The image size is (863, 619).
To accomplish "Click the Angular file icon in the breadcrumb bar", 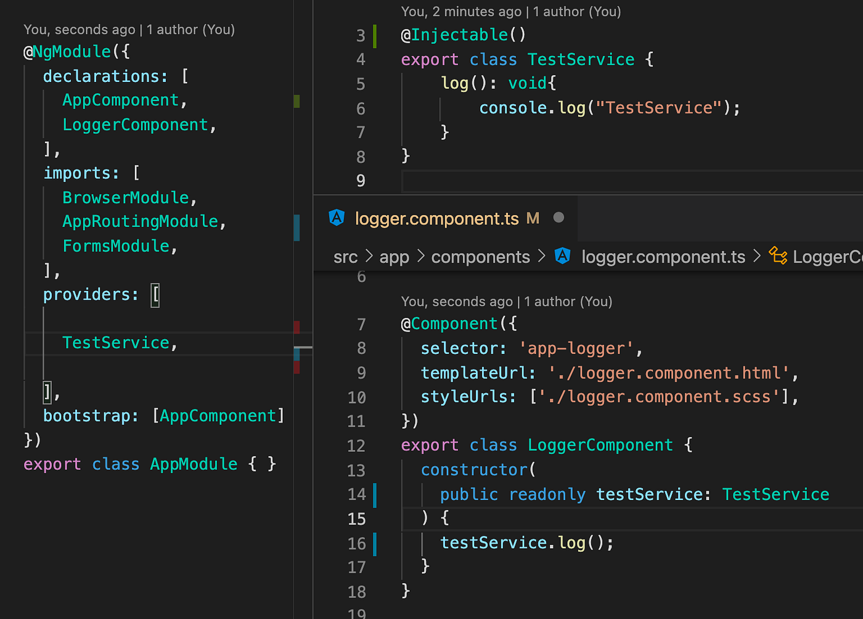I will tap(562, 256).
